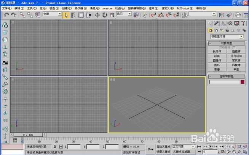Image resolution: width=249 pixels, height=155 pixels.
Task: Open the Layer Manager icon
Action: 238,15
